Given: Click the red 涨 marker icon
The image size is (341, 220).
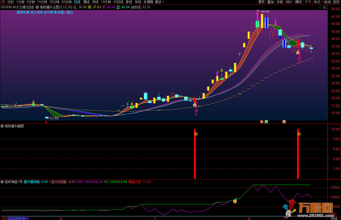Looking at the screenshot, I should 262,122.
